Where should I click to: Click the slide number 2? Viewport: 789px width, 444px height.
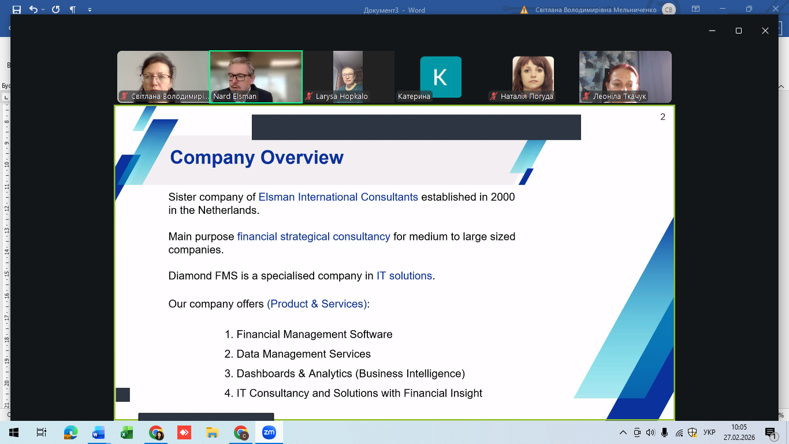[663, 117]
